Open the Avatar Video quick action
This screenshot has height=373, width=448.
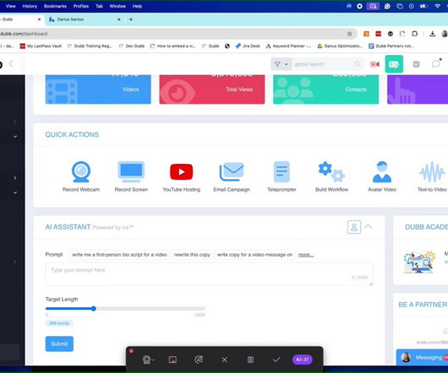pyautogui.click(x=382, y=176)
